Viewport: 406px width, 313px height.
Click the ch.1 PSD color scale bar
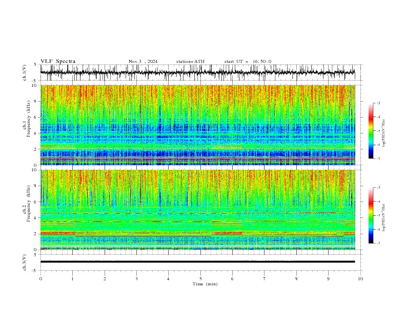pos(371,131)
